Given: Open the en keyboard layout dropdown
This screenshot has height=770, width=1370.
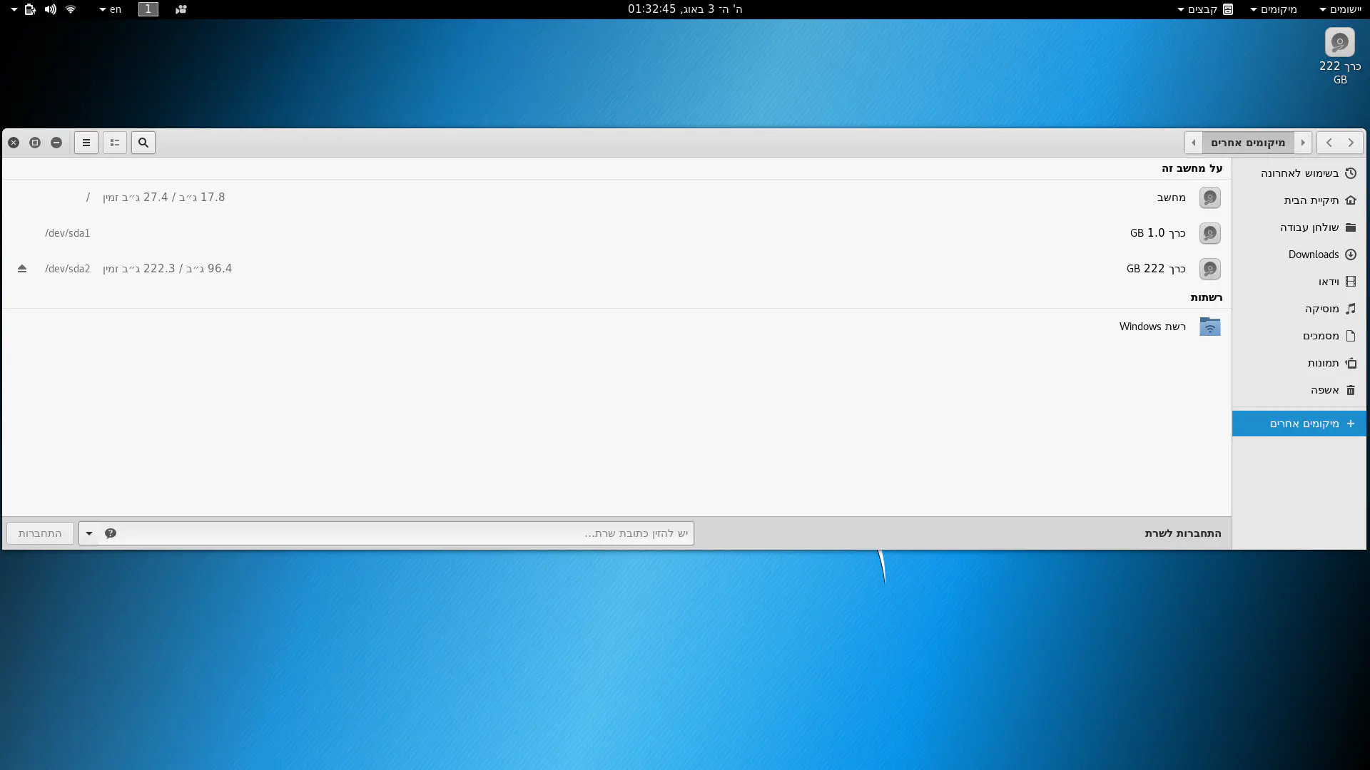Looking at the screenshot, I should point(111,9).
